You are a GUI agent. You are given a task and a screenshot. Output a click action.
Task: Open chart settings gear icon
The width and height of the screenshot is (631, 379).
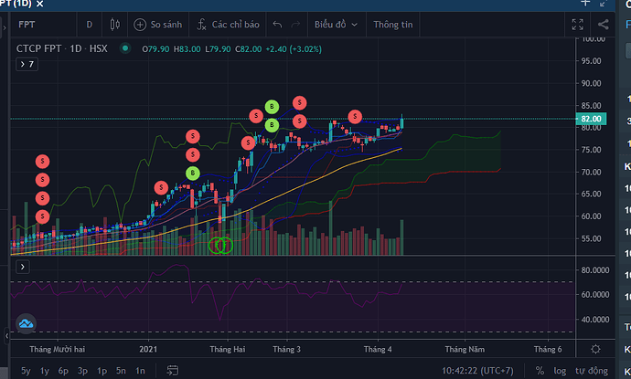tap(595, 349)
